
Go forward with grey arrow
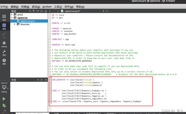tap(54, 11)
